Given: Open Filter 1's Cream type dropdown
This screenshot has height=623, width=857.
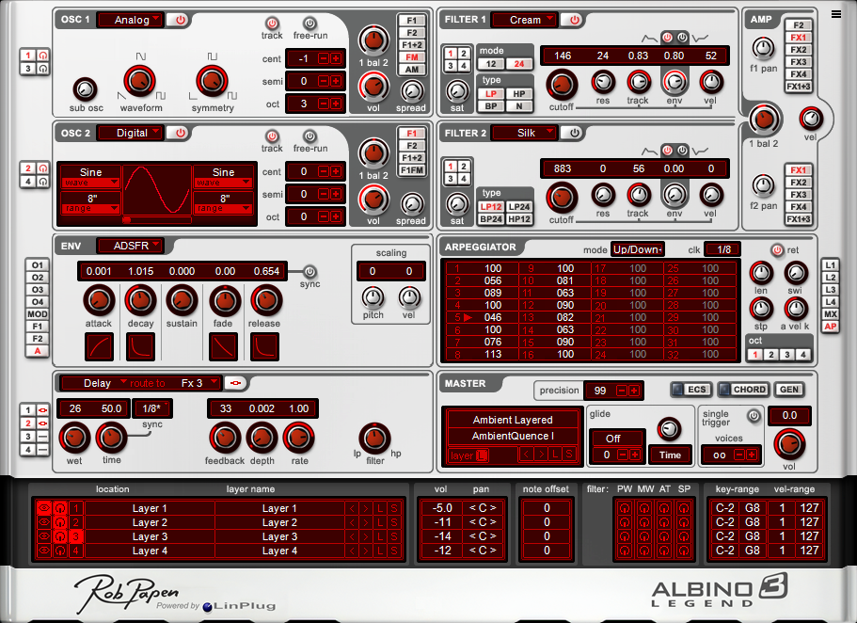Looking at the screenshot, I should tap(524, 19).
